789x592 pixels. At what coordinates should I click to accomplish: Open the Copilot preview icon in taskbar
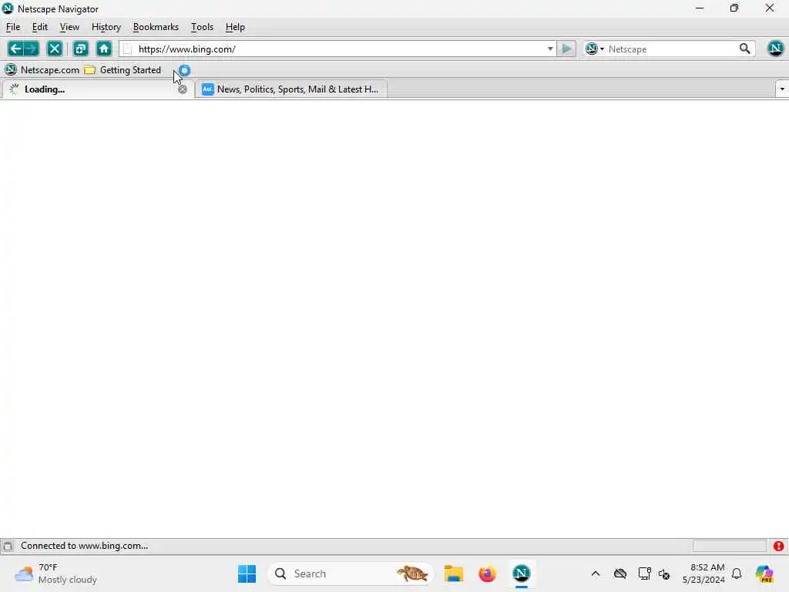pos(764,573)
